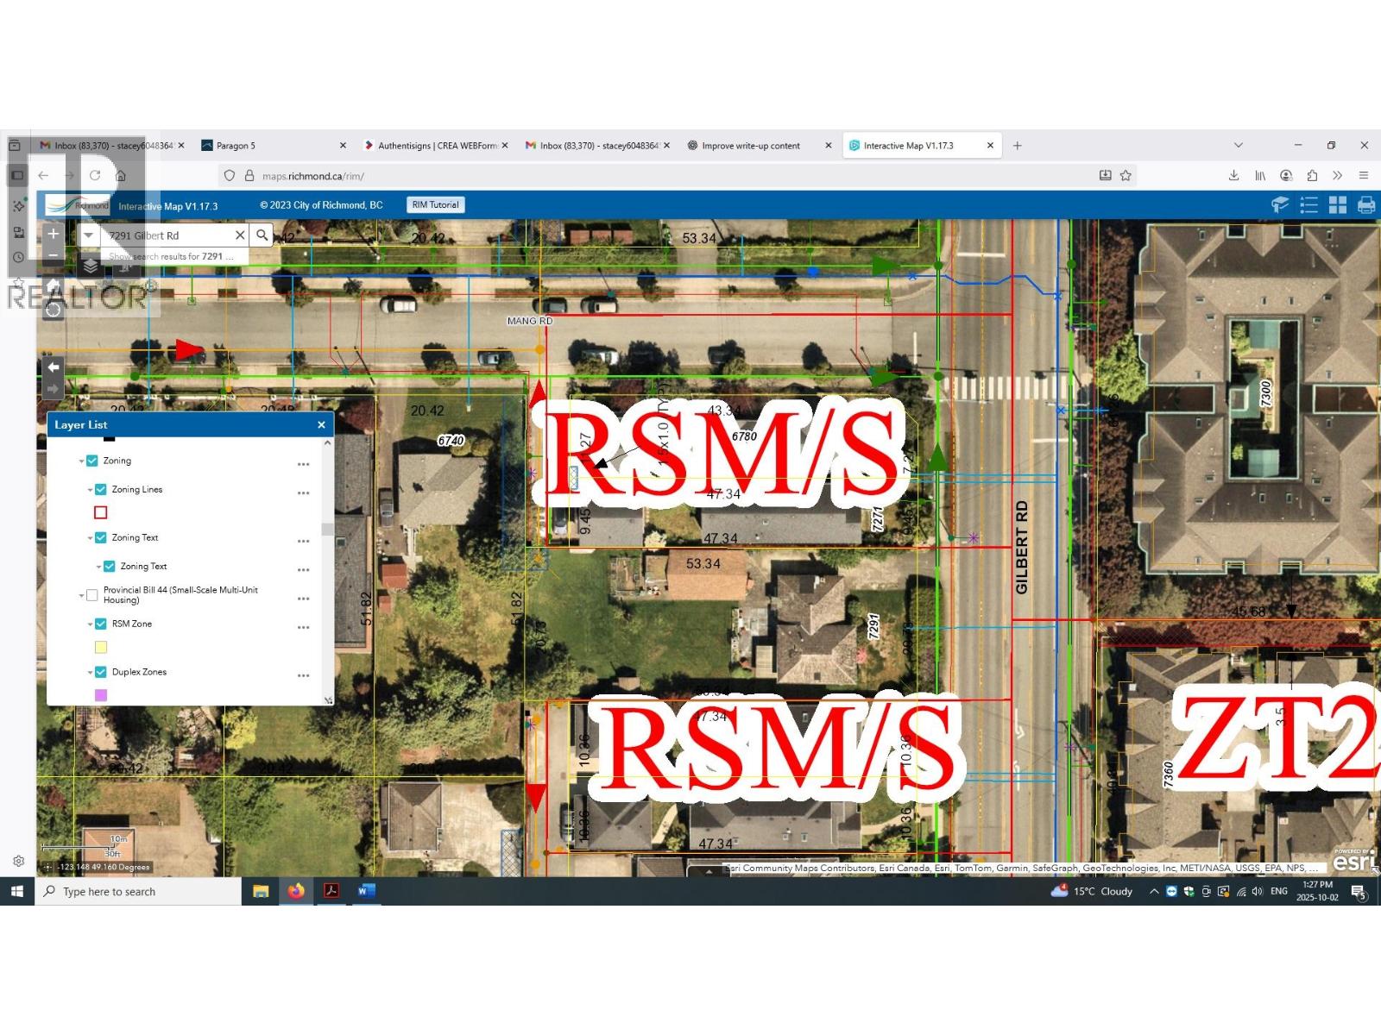Close the Layer List panel
1381x1035 pixels.
pyautogui.click(x=321, y=424)
